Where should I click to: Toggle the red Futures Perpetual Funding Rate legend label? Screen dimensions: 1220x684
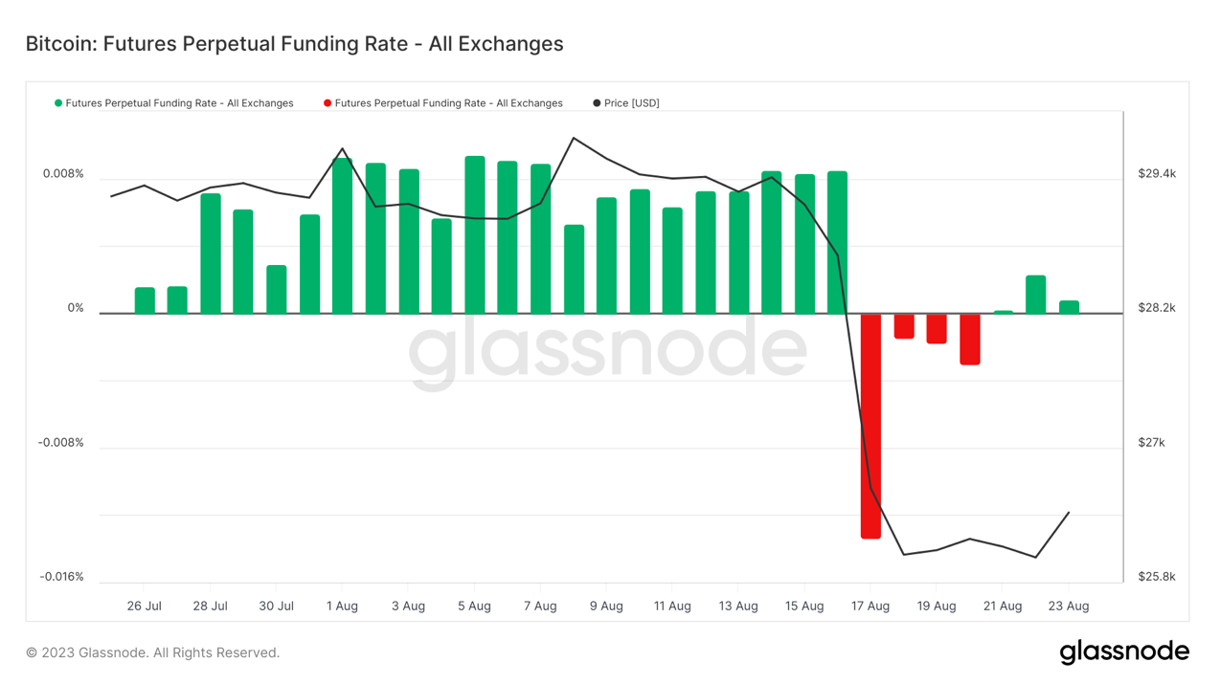[x=448, y=103]
